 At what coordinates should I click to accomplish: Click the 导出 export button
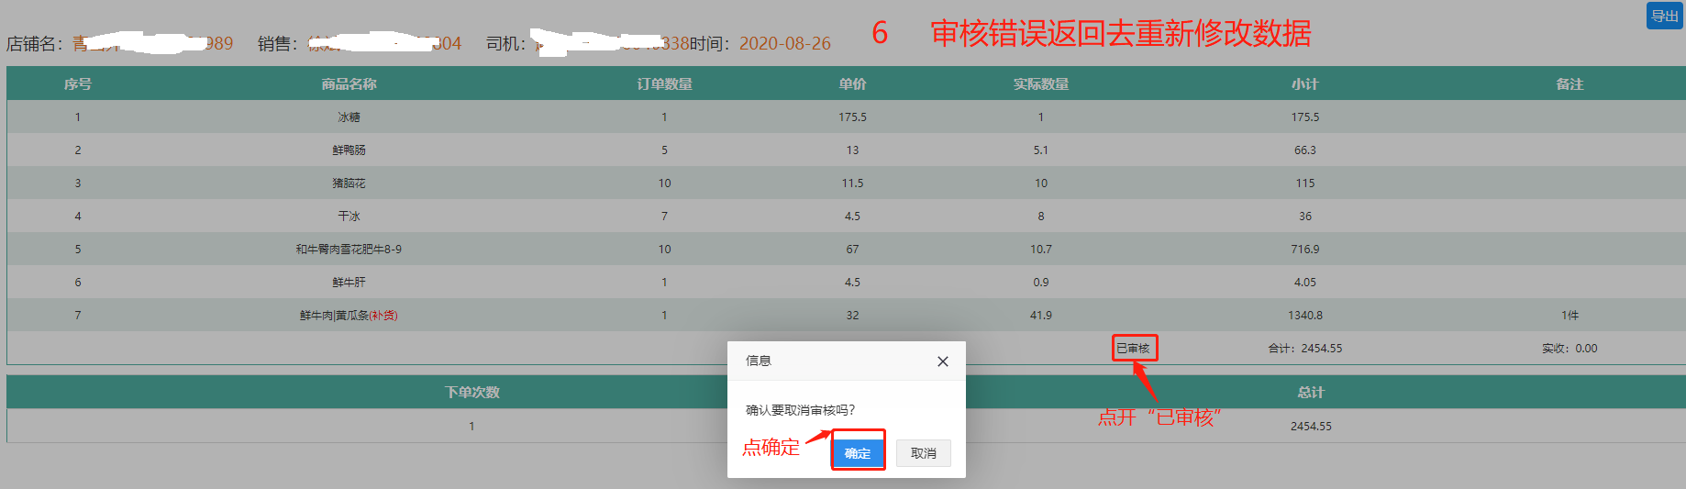click(1664, 17)
